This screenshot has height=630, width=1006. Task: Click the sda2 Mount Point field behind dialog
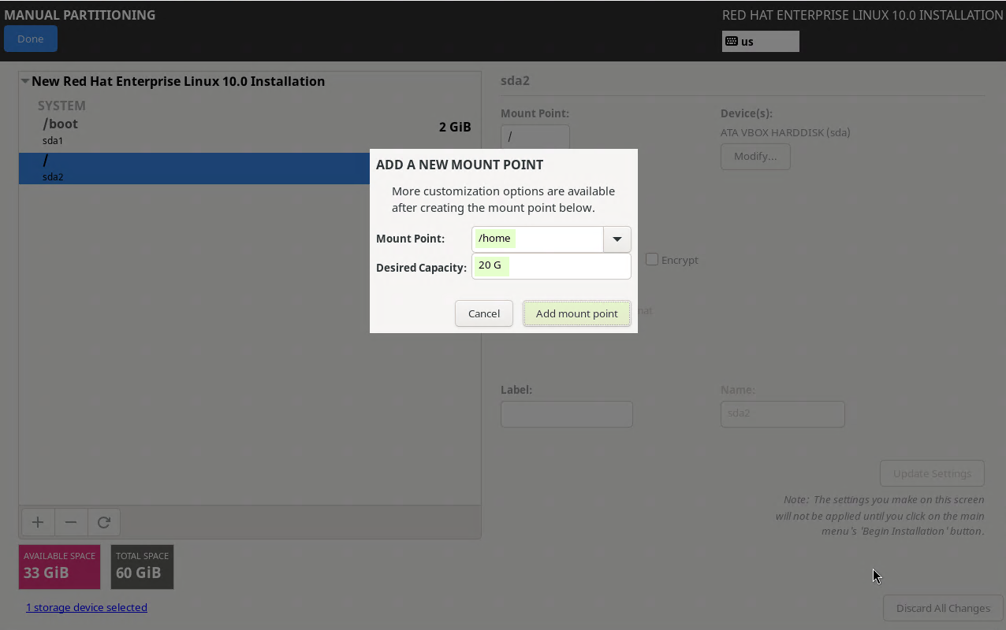535,136
